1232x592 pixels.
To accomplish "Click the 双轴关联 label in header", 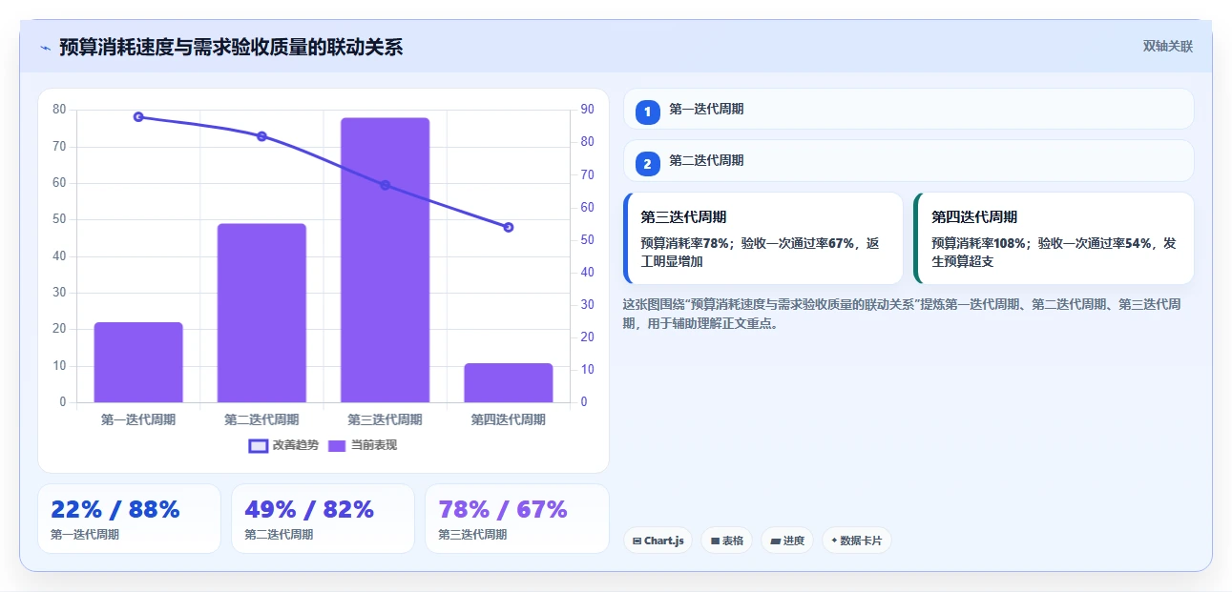I will [1168, 46].
